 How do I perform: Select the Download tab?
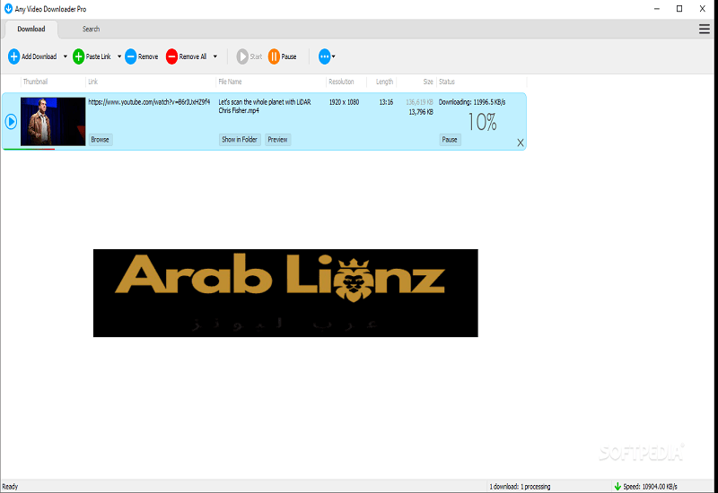click(x=31, y=29)
